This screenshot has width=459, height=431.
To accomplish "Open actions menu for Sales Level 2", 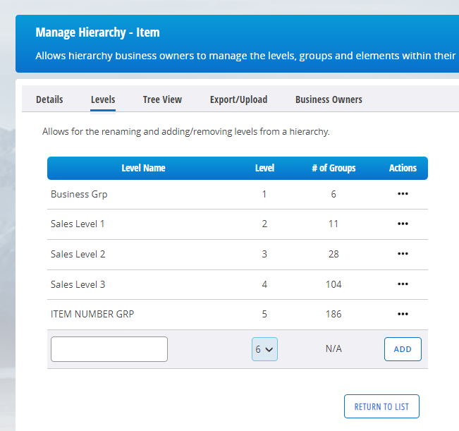I will (x=403, y=254).
